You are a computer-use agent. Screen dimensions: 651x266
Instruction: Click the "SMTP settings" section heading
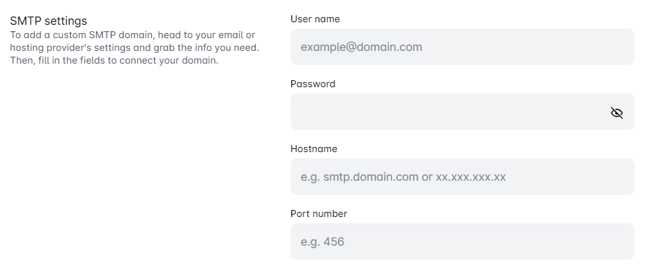(48, 21)
